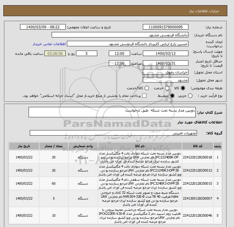Click row 1 need date 1400/03/22
This screenshot has width=234, height=227.
(x=24, y=157)
